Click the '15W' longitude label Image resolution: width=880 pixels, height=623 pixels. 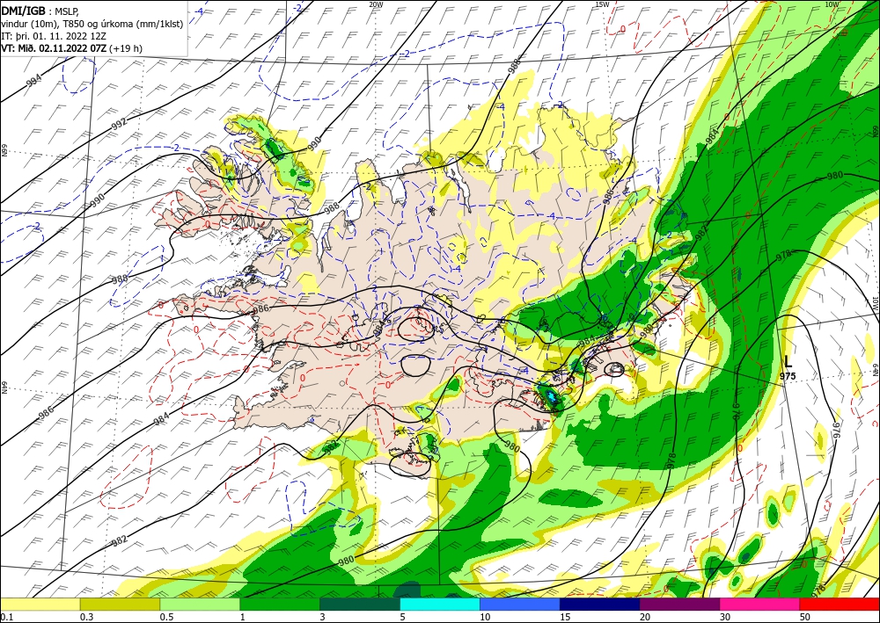(602, 4)
